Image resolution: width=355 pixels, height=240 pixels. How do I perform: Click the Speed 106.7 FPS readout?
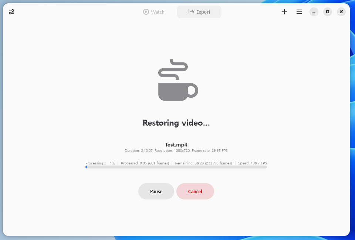[x=252, y=163]
